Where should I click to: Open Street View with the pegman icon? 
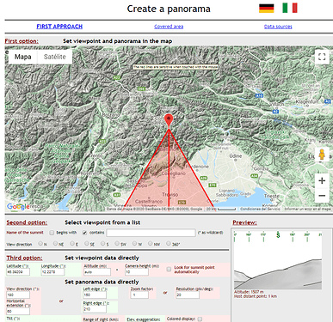pos(322,155)
